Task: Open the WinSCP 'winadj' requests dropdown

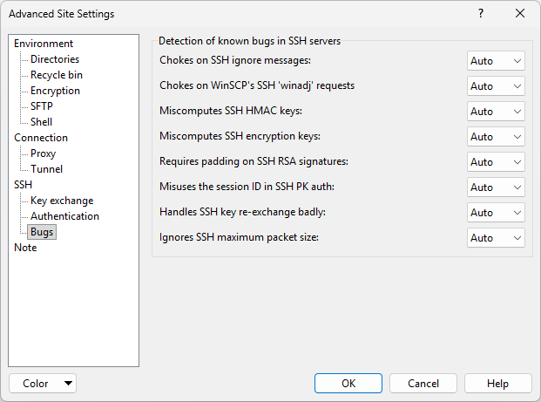Action: coord(496,86)
